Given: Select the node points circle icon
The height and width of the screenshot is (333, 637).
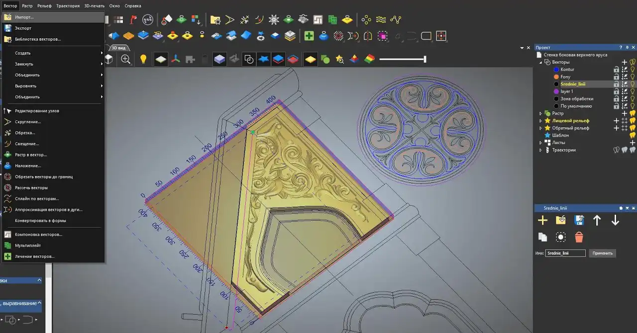Looking at the screenshot, I should click(x=366, y=20).
